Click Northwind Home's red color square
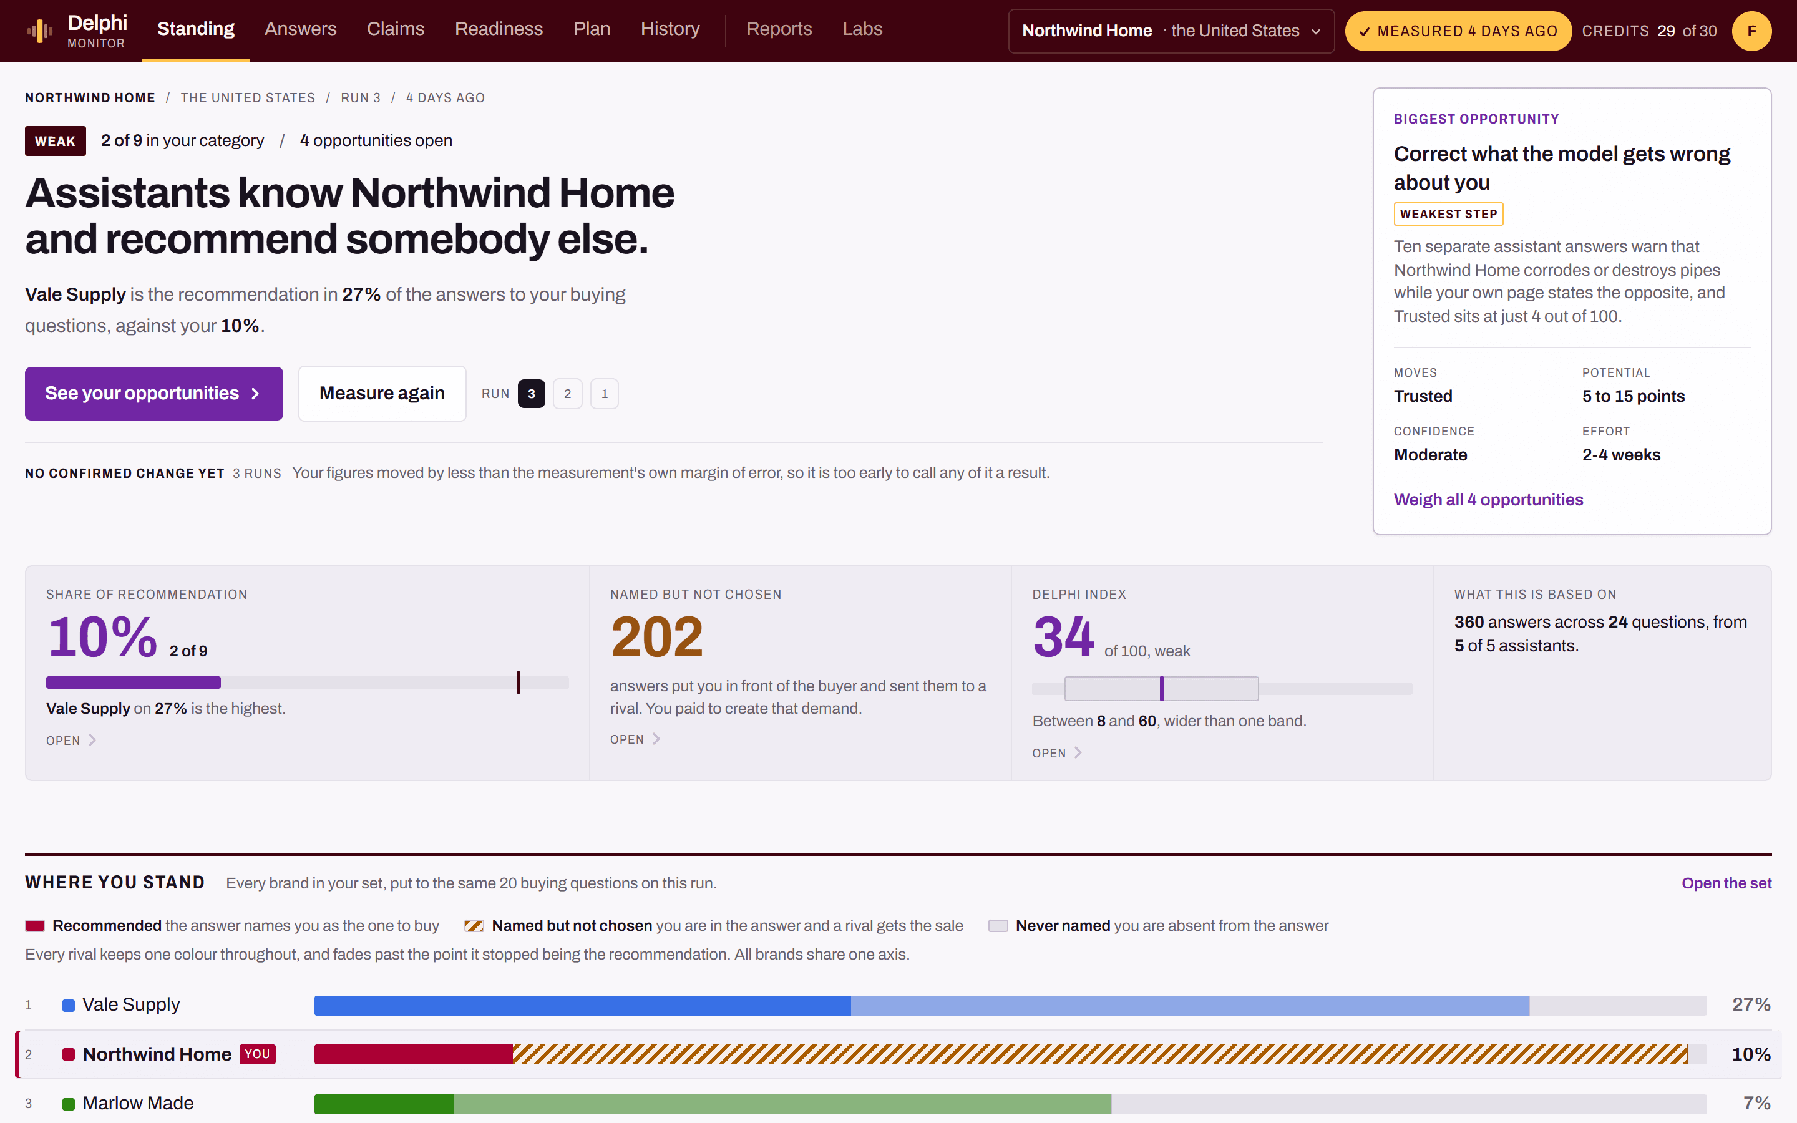 click(68, 1054)
